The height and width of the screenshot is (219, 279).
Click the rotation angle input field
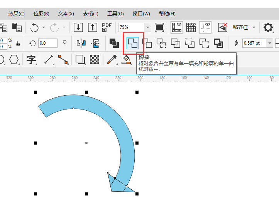47,43
